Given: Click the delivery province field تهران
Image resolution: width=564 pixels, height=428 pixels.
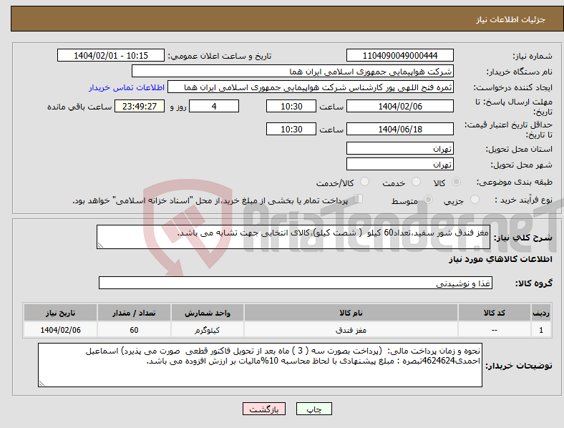Looking at the screenshot, I should tap(400, 148).
